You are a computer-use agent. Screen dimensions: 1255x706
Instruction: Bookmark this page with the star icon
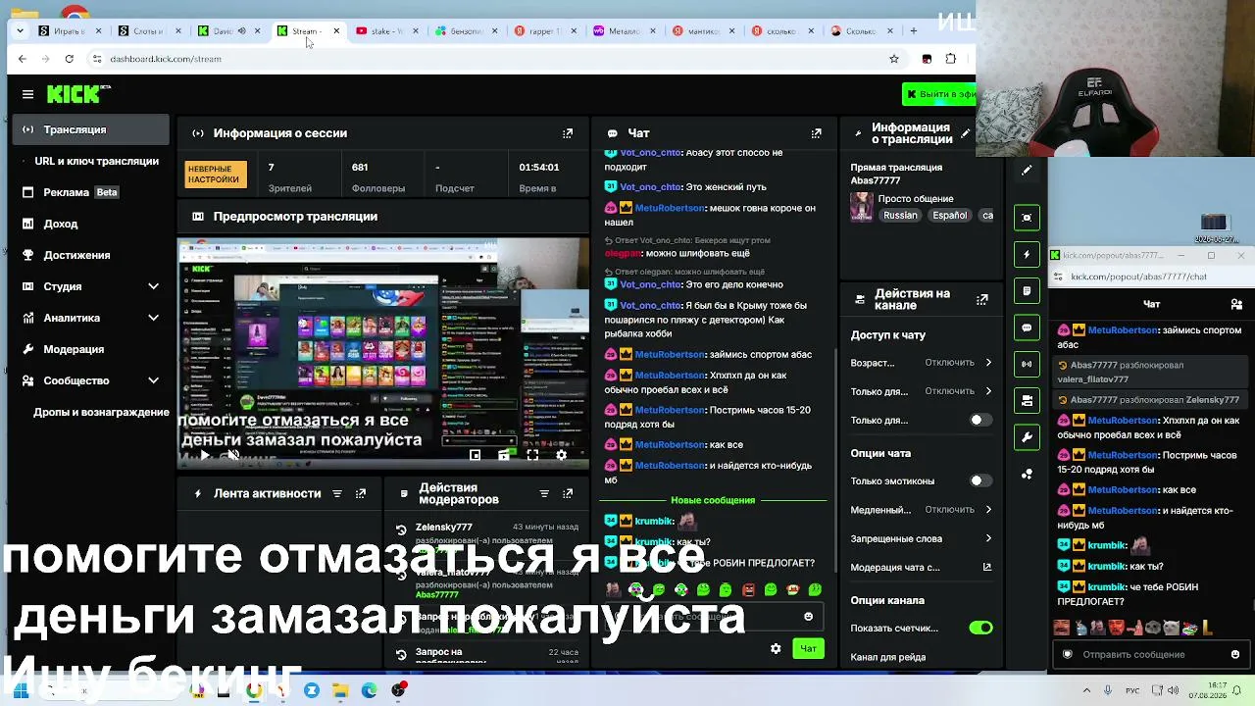pos(893,59)
